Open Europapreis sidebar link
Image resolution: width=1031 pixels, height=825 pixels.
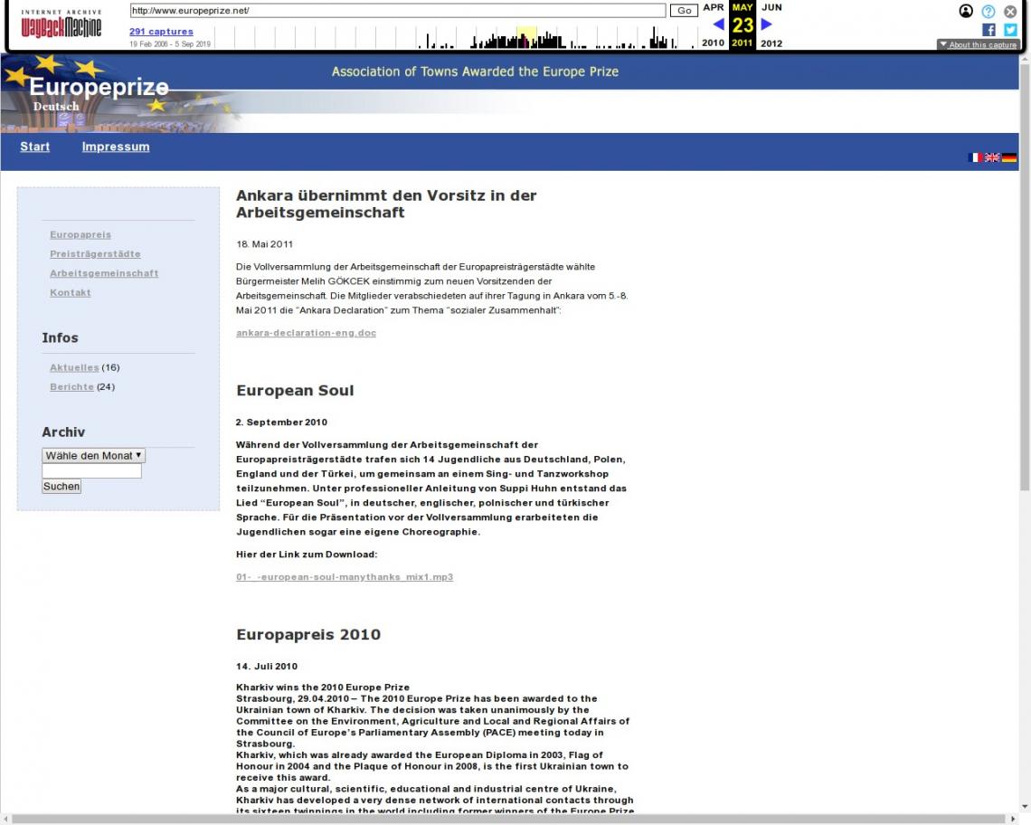[x=80, y=235]
